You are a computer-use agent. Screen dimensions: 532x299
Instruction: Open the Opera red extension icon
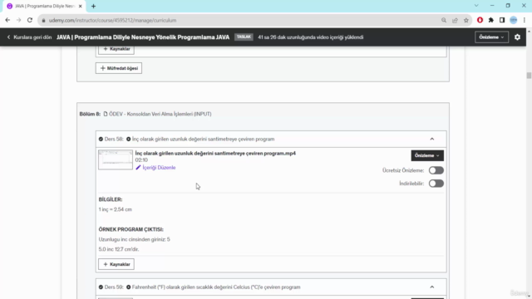(480, 20)
